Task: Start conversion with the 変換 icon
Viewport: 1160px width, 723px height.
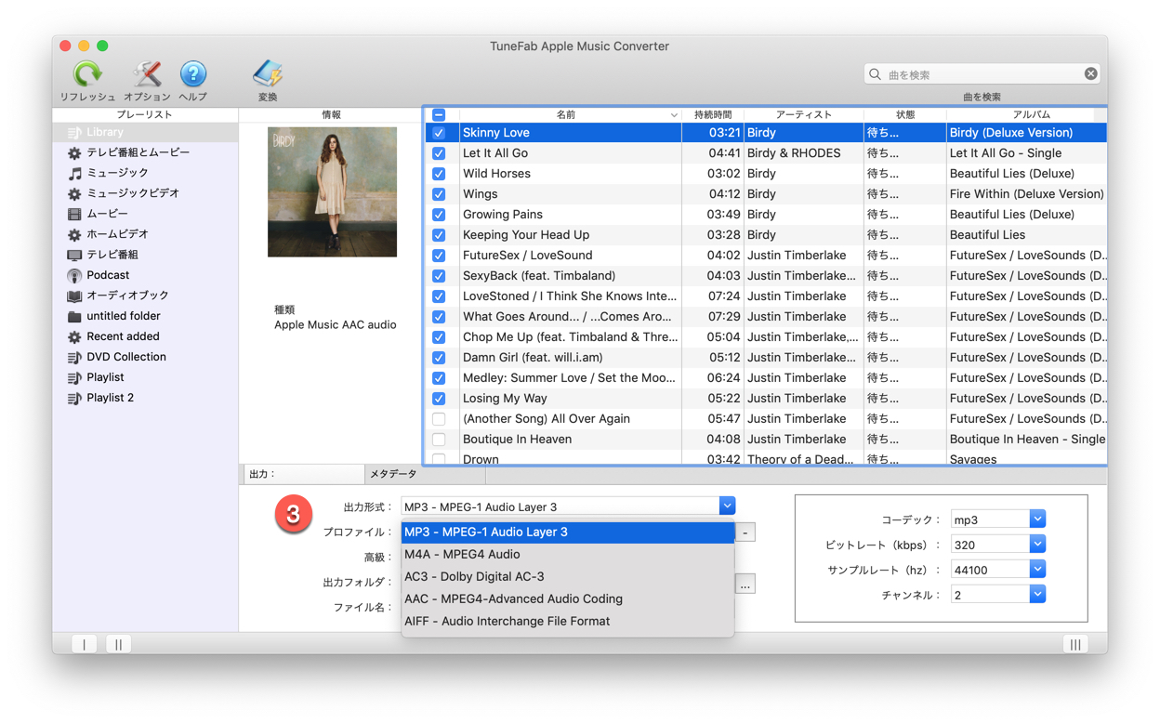Action: (x=268, y=74)
